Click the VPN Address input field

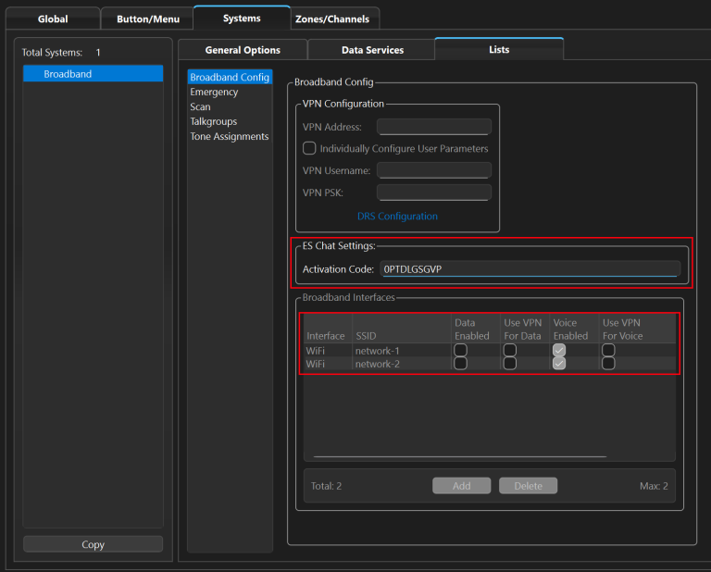pos(433,127)
